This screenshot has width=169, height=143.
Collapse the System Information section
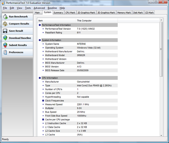pyautogui.click(x=40, y=40)
